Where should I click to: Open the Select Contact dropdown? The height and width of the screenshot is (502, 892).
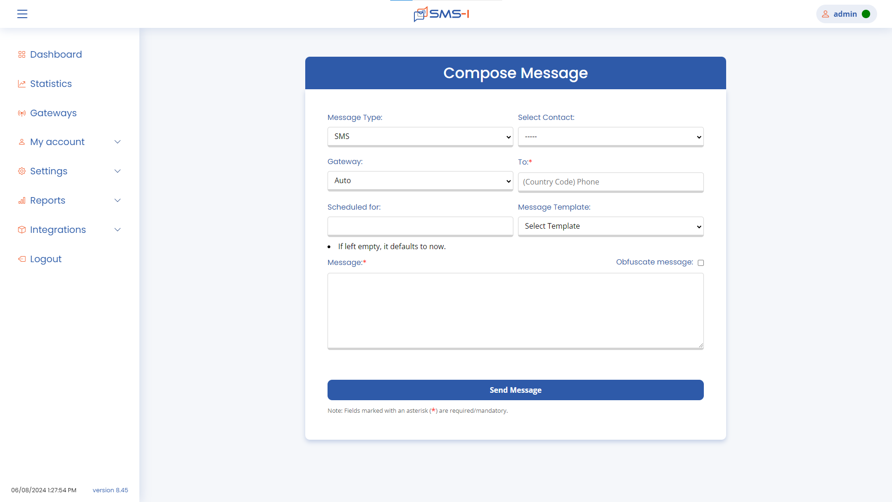tap(610, 137)
